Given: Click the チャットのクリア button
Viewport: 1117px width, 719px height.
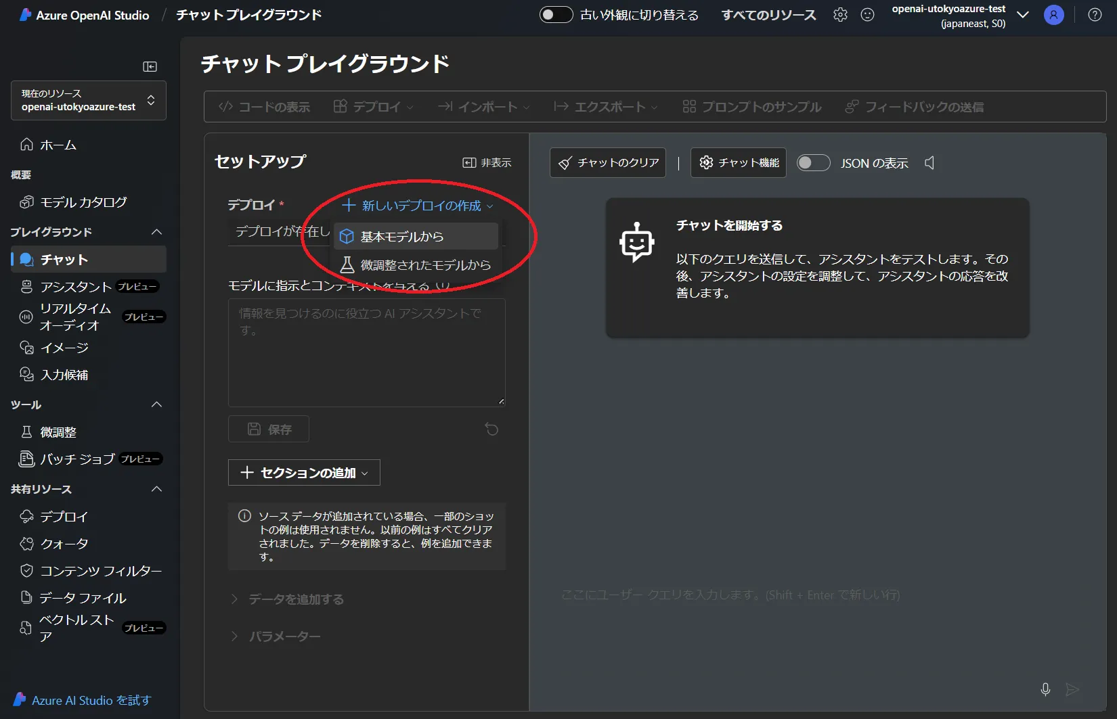Looking at the screenshot, I should (608, 163).
